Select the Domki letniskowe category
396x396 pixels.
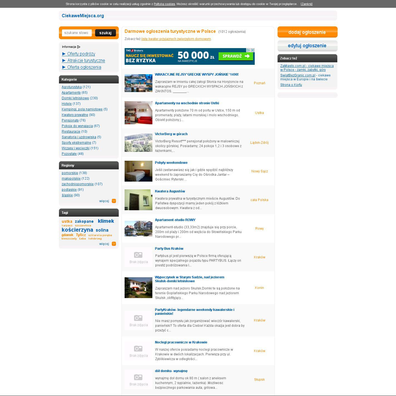[75, 98]
